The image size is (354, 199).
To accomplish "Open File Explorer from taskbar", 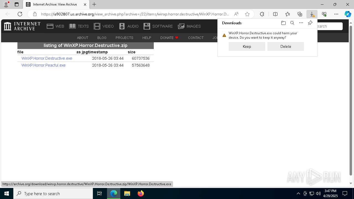I will (x=127, y=193).
